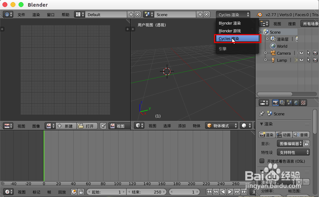
Task: Toggle Camera visibility eye in the Outliner
Action: (301, 53)
